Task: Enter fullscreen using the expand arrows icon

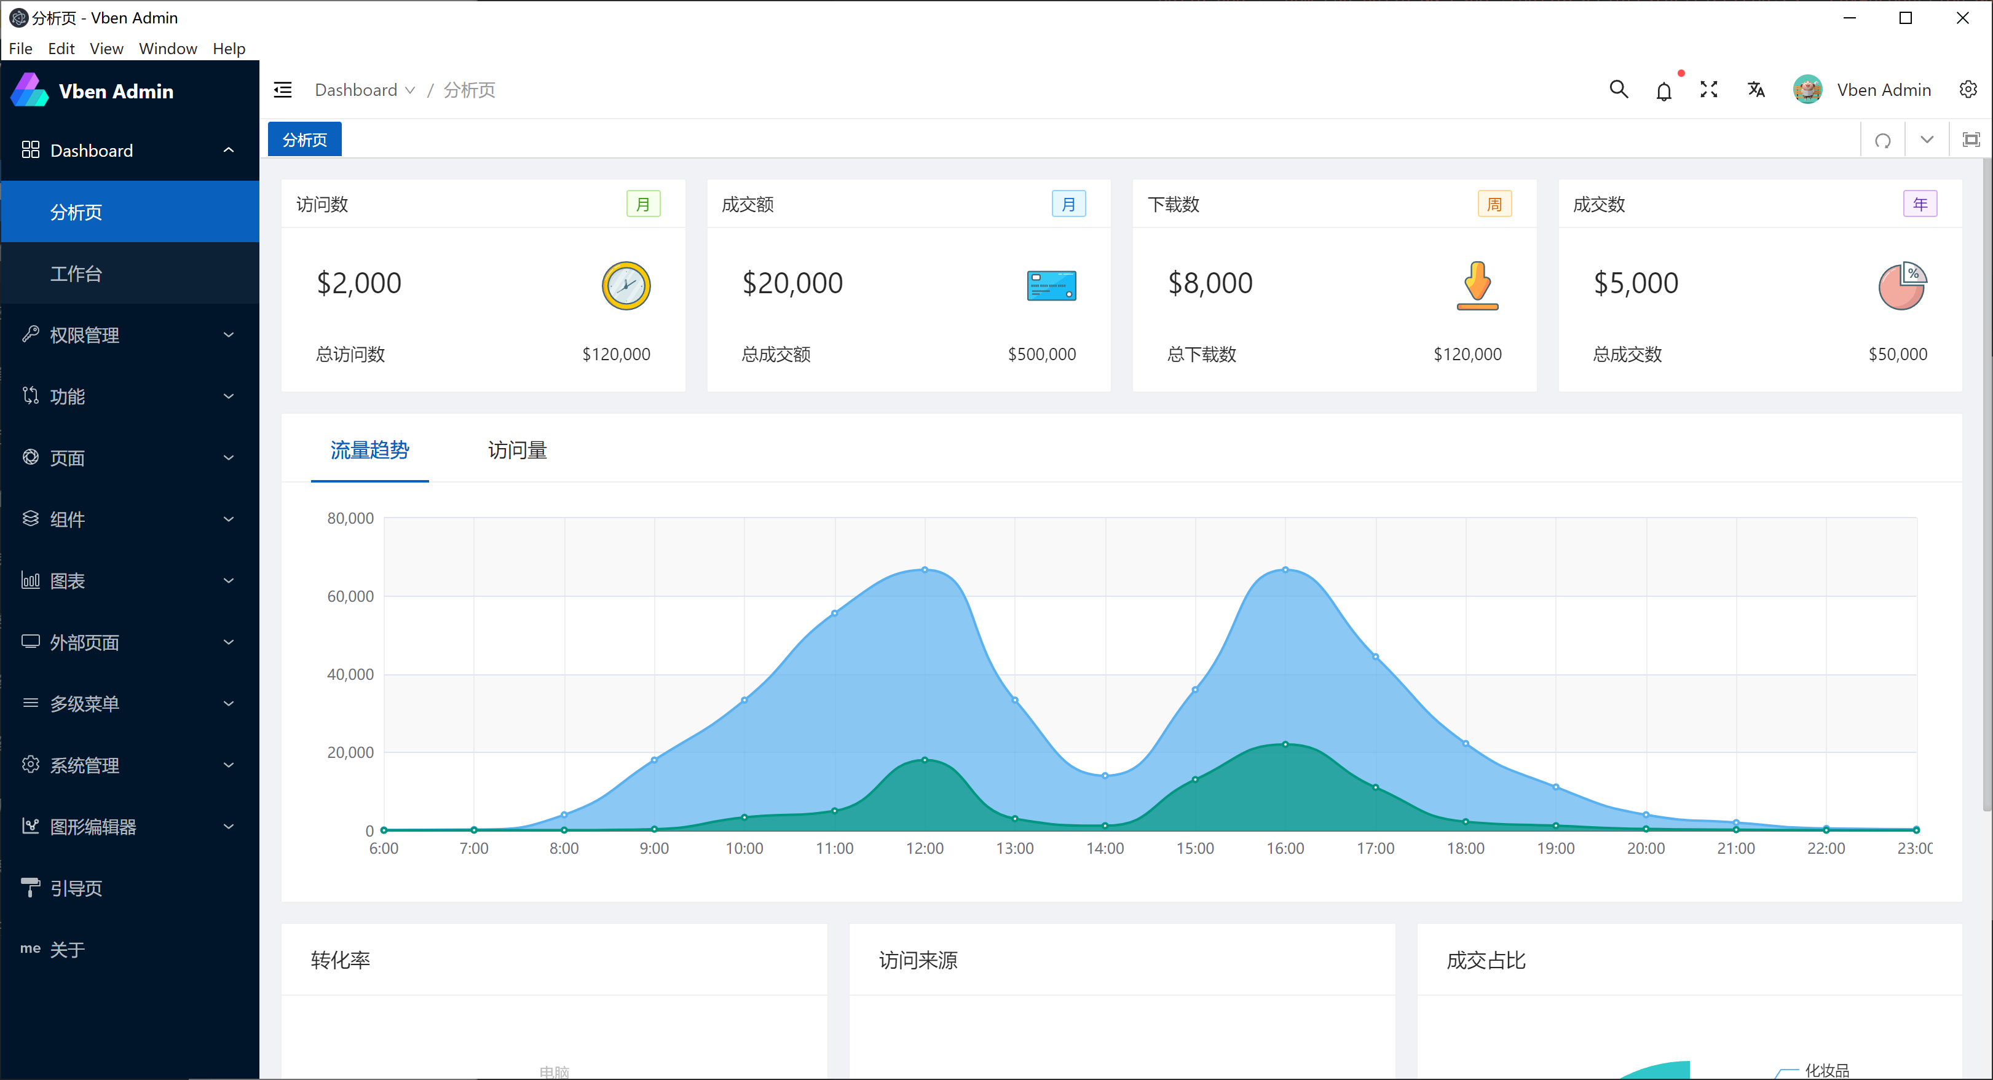Action: (1709, 90)
